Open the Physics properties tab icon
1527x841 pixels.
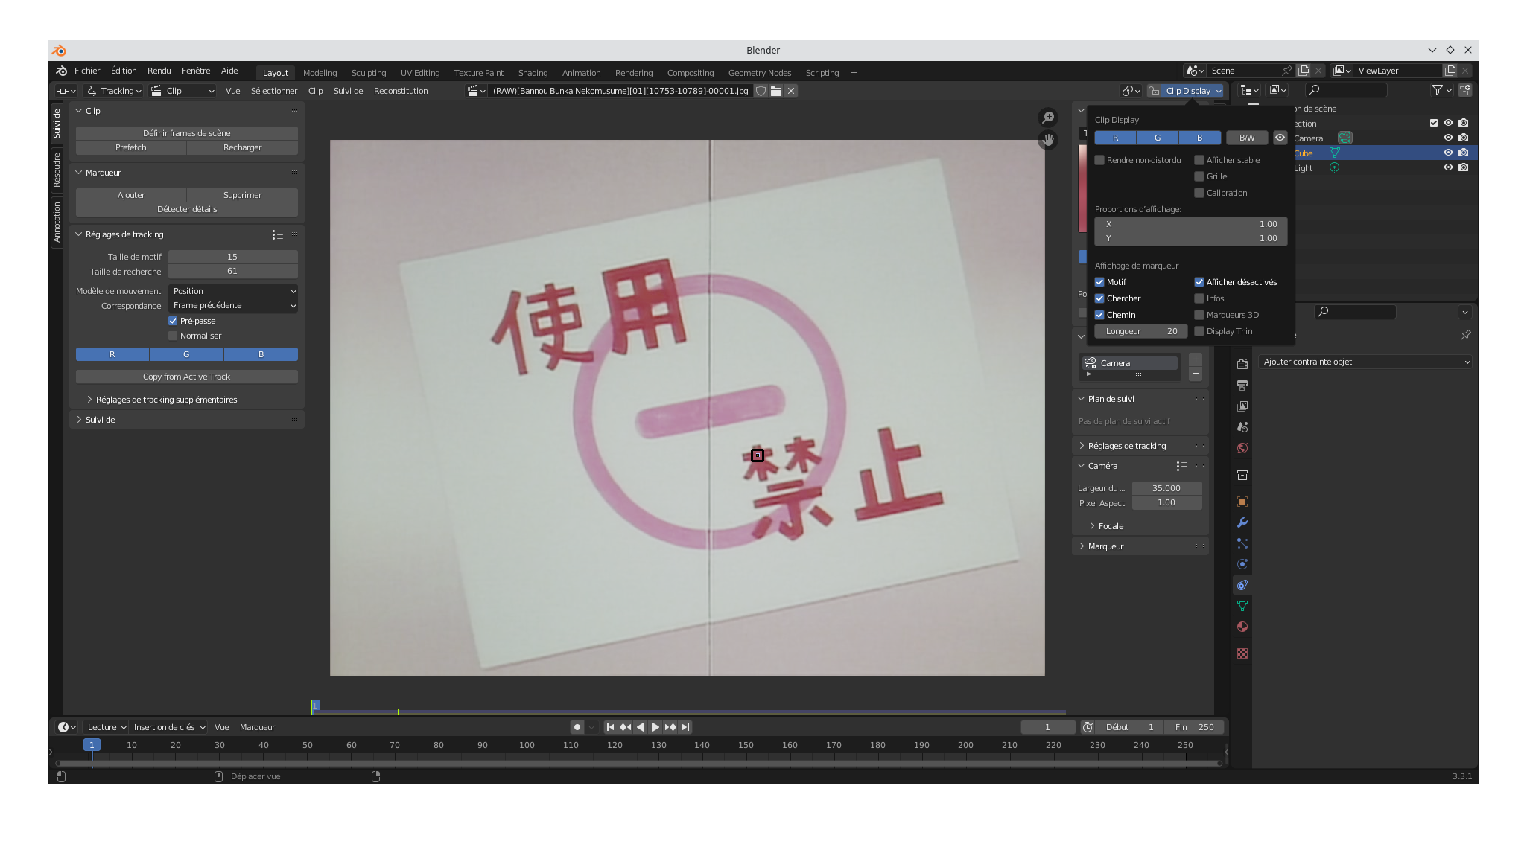tap(1242, 563)
